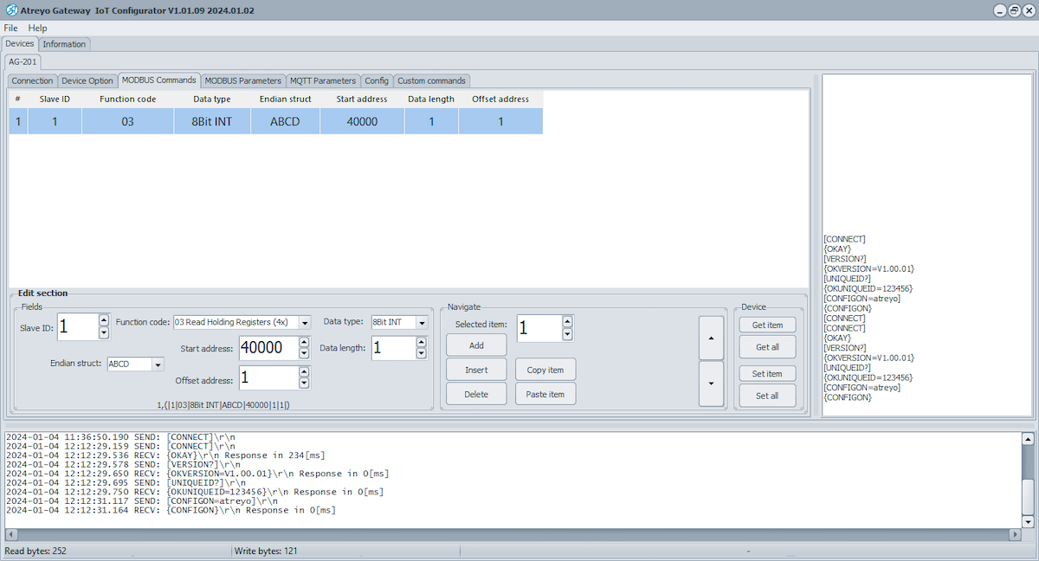This screenshot has width=1039, height=561.
Task: Click the Delete button
Action: (476, 394)
